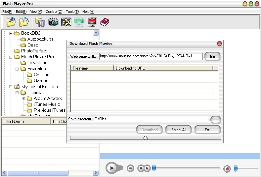
Task: Click file list left scroll arrow
Action: pos(4,173)
